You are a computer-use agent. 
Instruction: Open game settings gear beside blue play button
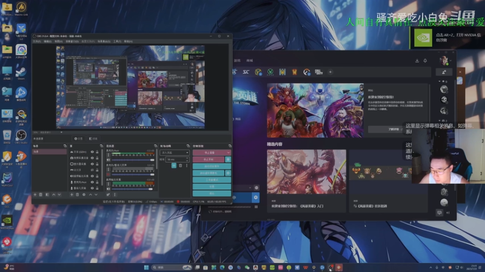coord(255,198)
